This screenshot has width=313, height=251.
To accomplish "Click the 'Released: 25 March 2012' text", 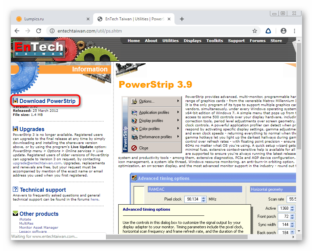I will (36, 110).
